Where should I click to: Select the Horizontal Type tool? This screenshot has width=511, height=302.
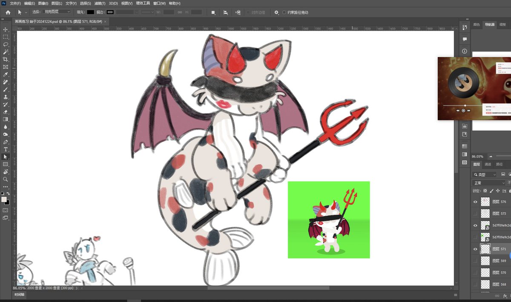pos(6,149)
